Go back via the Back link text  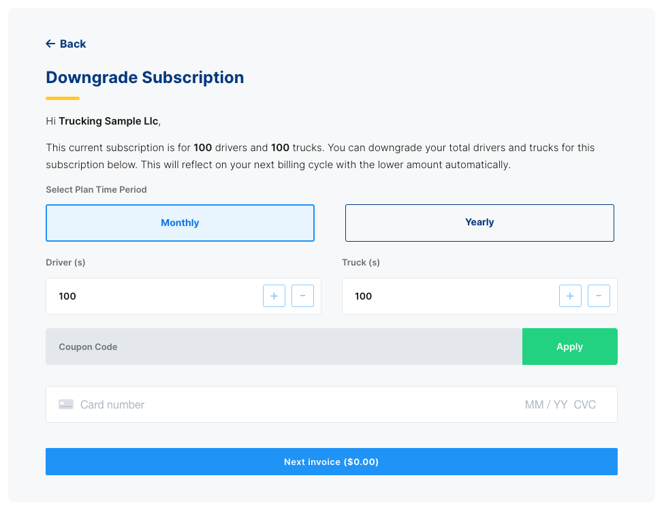click(73, 44)
